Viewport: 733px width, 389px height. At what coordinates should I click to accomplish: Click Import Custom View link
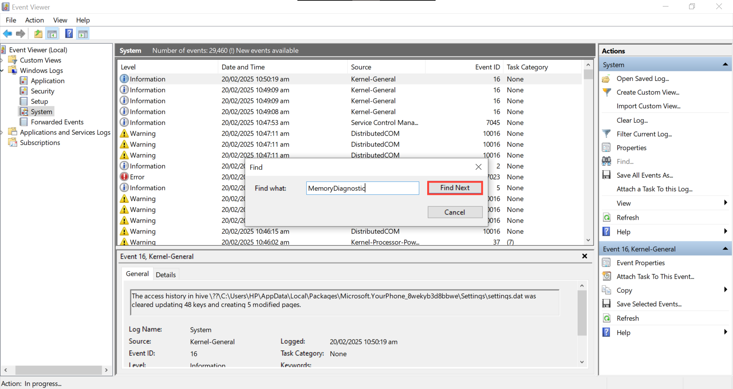(x=649, y=106)
